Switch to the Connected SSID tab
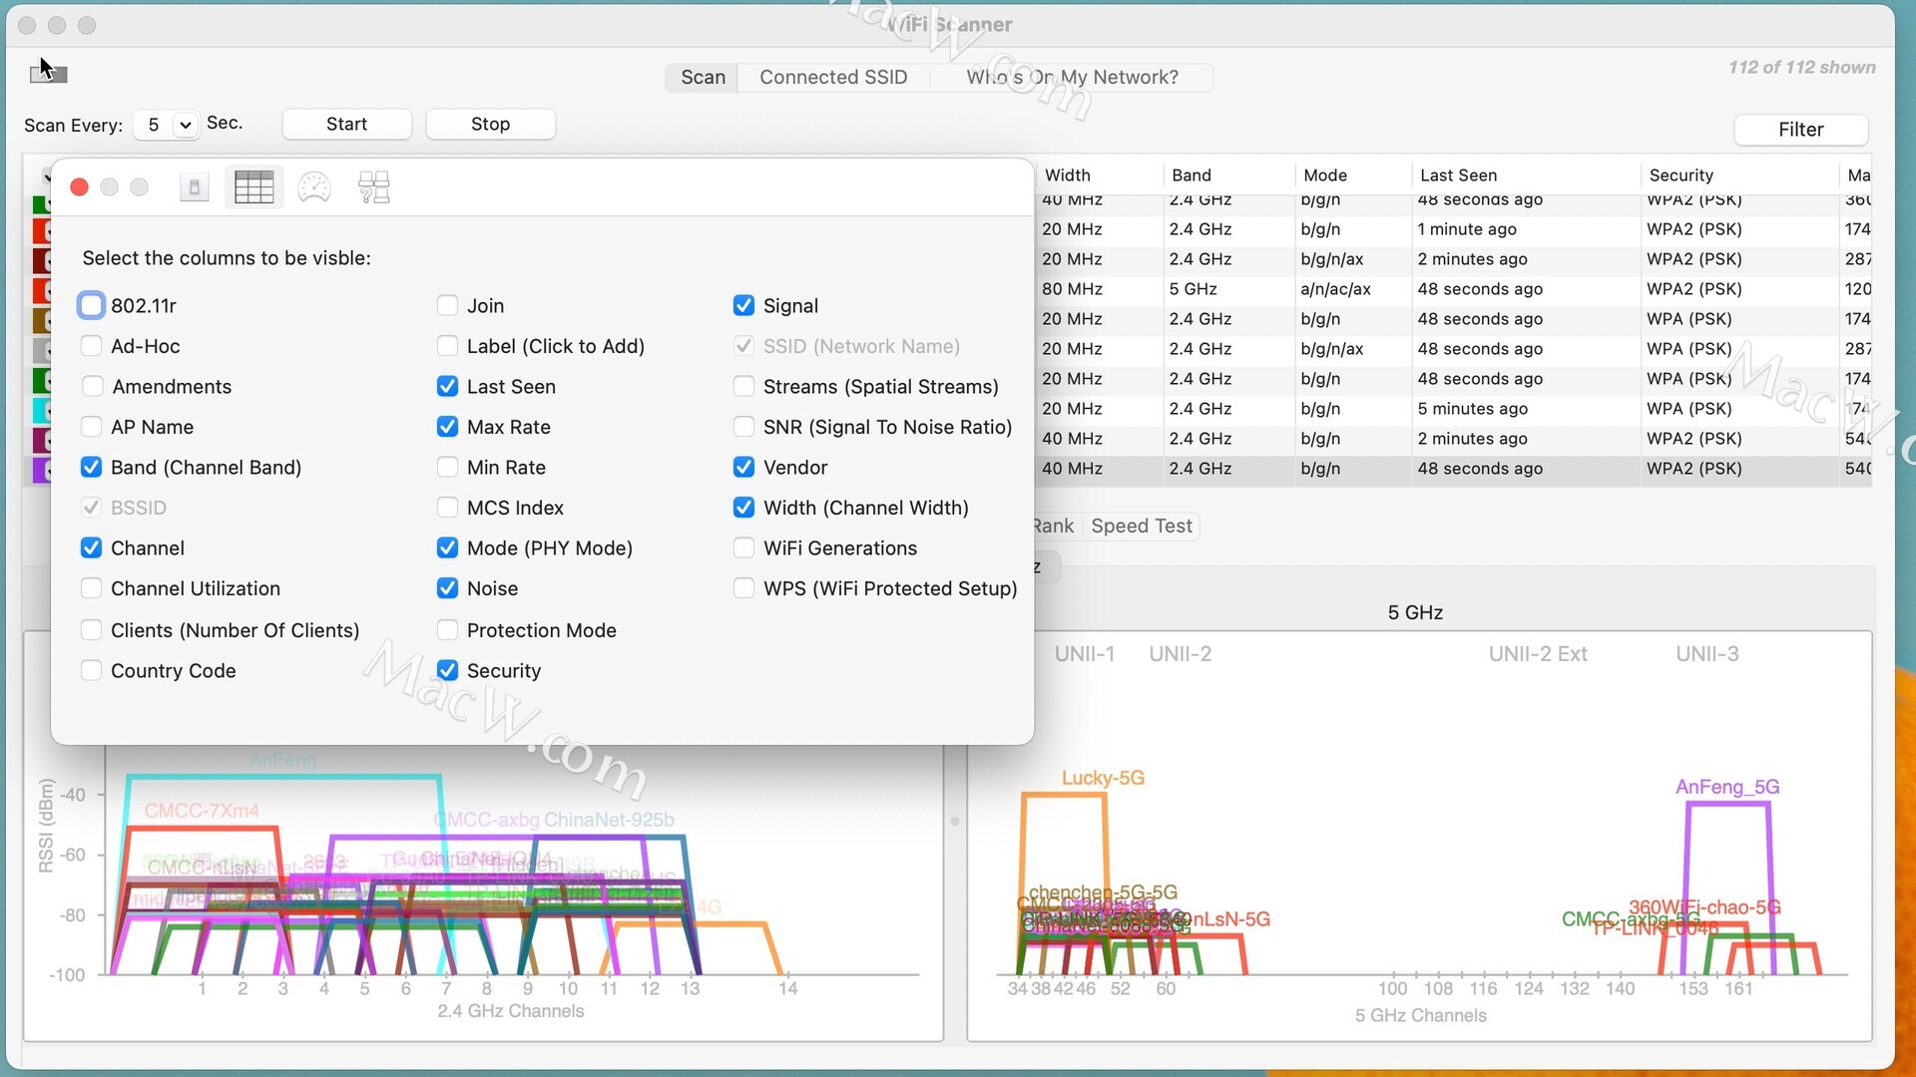The height and width of the screenshot is (1077, 1916). pyautogui.click(x=833, y=77)
